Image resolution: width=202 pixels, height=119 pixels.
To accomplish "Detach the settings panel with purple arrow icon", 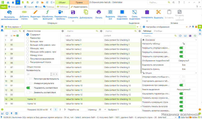I will point(190,27).
